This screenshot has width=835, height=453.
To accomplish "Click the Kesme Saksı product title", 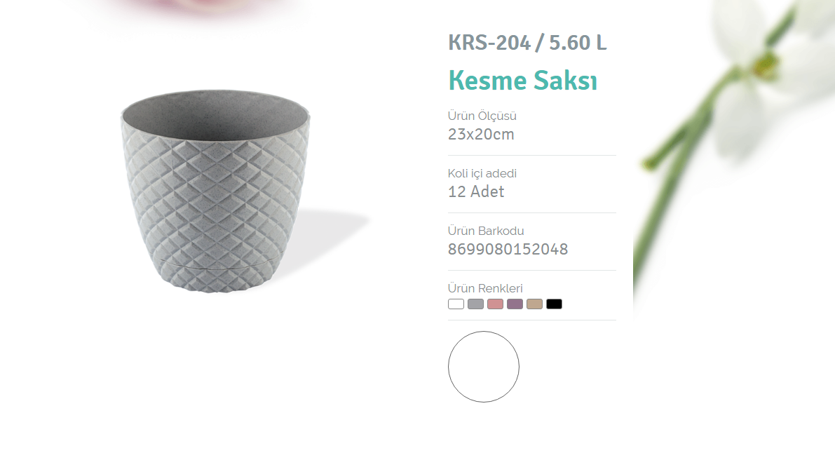I will click(522, 81).
